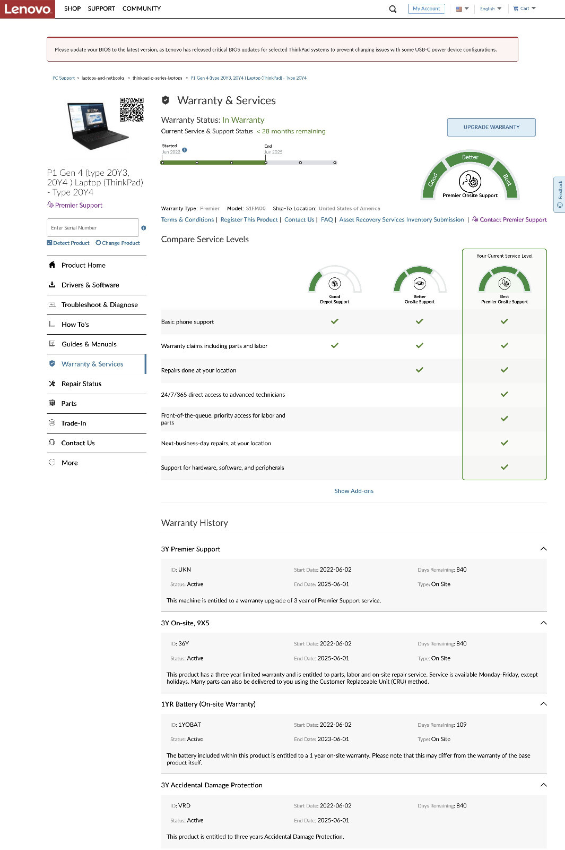Click the FAQ link
The height and width of the screenshot is (850, 565).
click(327, 219)
